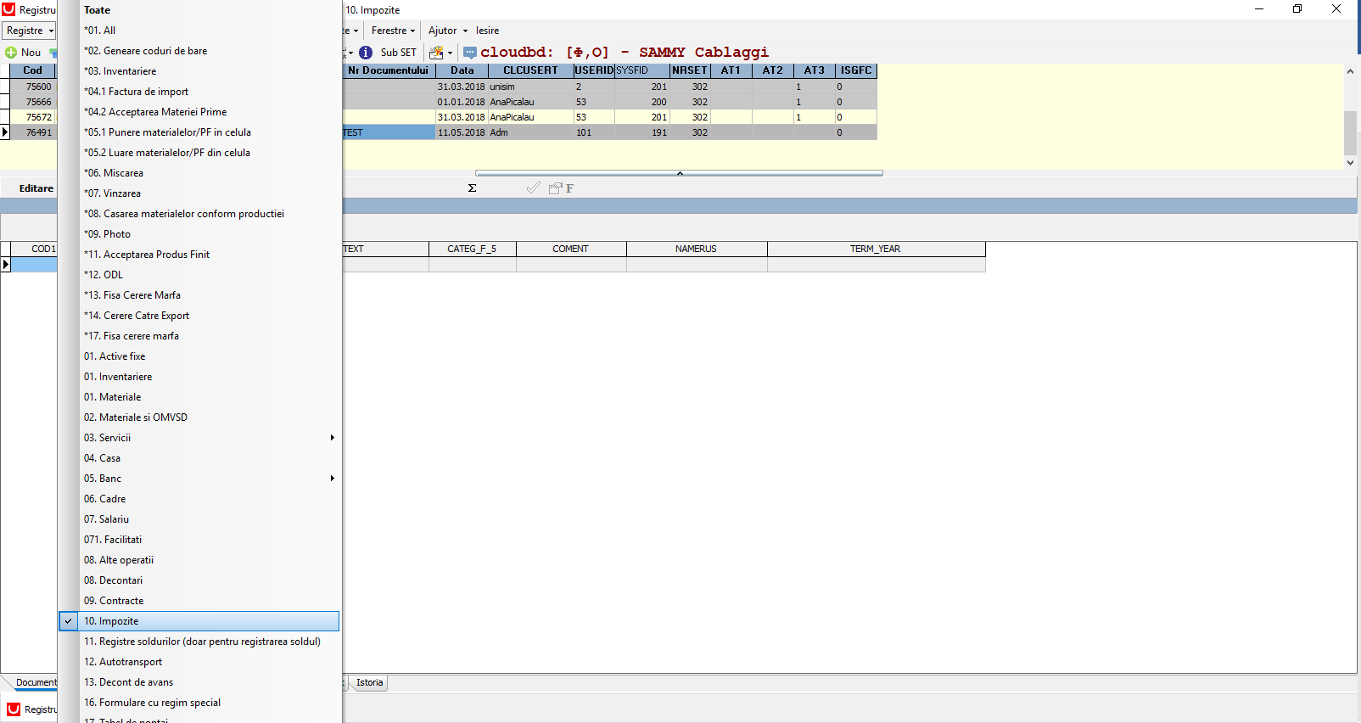This screenshot has width=1361, height=723.
Task: Click the Sigma sum icon
Action: (473, 188)
